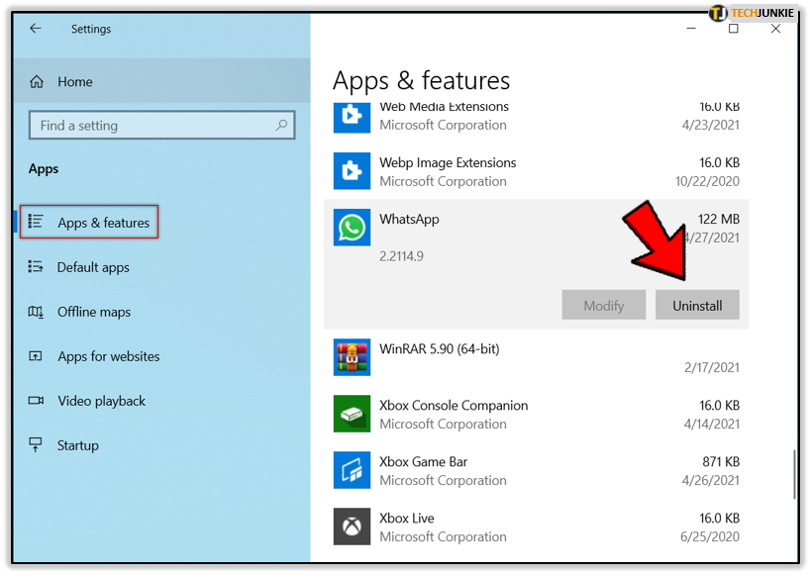This screenshot has width=811, height=575.
Task: Click the Apps & features list icon
Action: point(36,222)
